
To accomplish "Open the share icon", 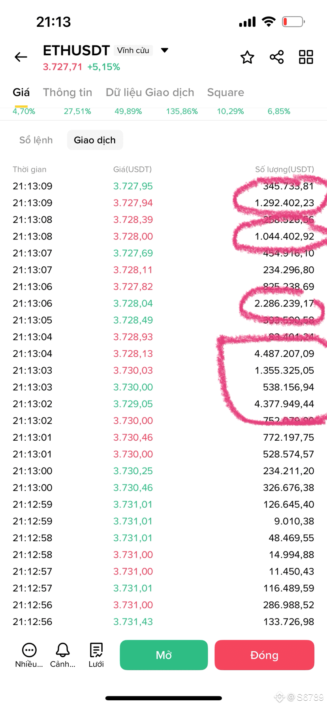I will [x=277, y=57].
